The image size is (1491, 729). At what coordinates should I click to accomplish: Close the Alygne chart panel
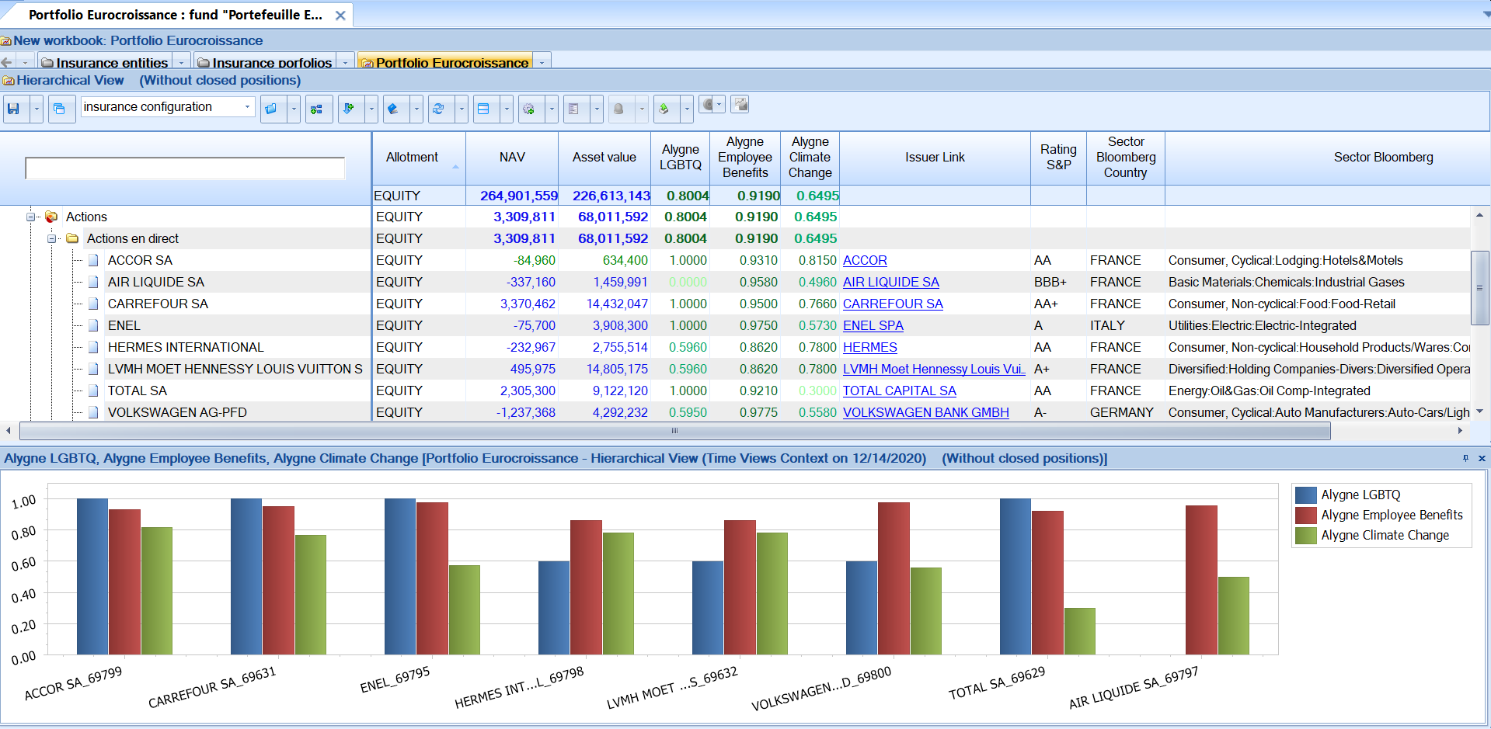pos(1482,459)
